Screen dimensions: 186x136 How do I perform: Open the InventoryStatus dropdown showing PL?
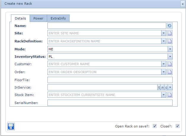click(170, 57)
